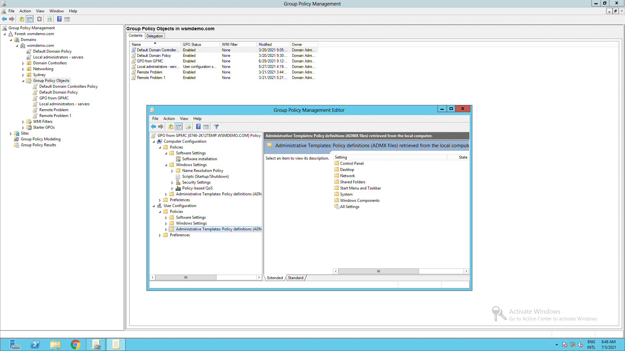Select Group Policy Modeling node

(40, 139)
